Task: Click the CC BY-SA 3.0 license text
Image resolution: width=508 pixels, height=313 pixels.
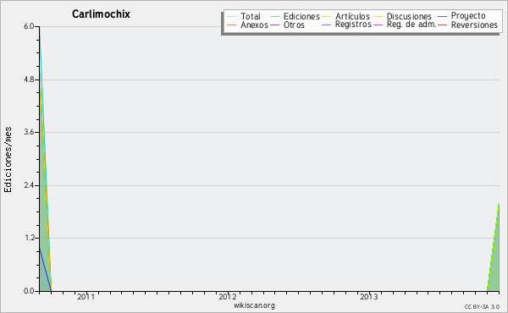Action: click(x=482, y=306)
